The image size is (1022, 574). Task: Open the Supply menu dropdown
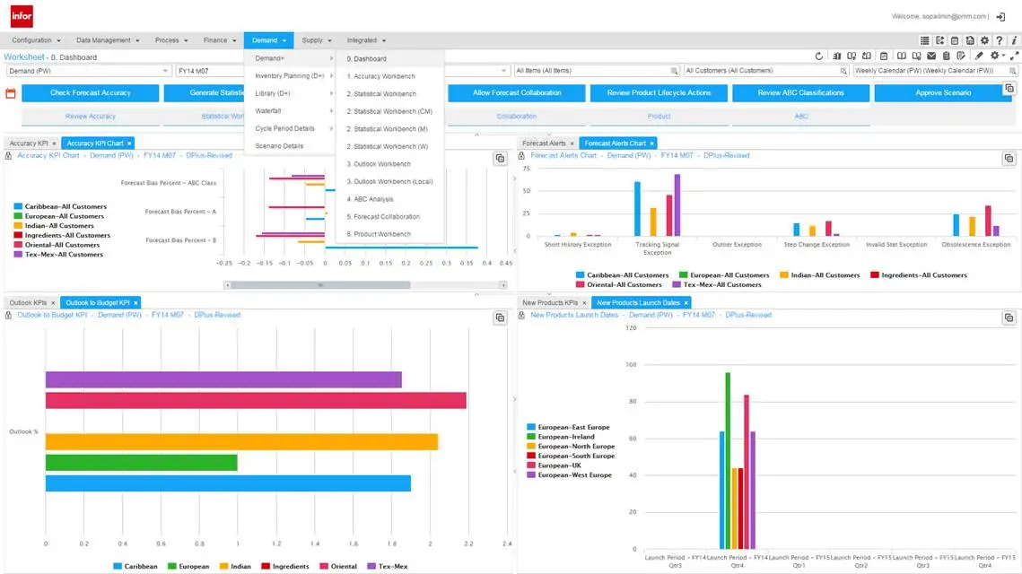click(317, 40)
